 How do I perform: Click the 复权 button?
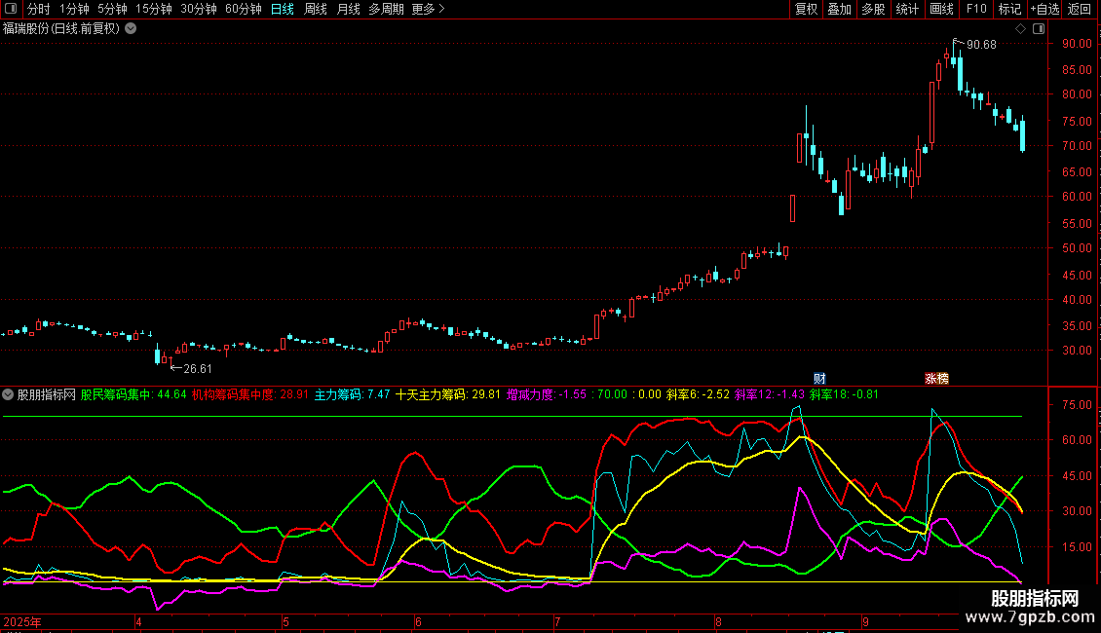[807, 10]
